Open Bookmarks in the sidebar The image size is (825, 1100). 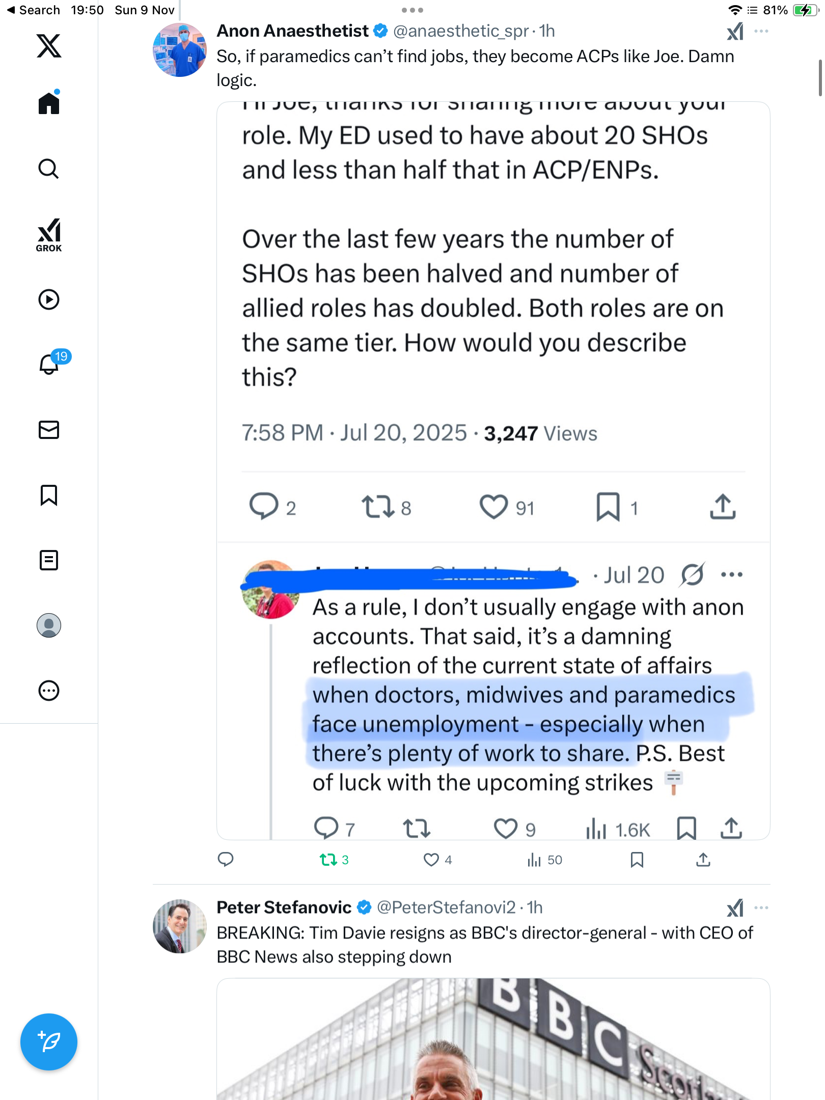point(49,495)
